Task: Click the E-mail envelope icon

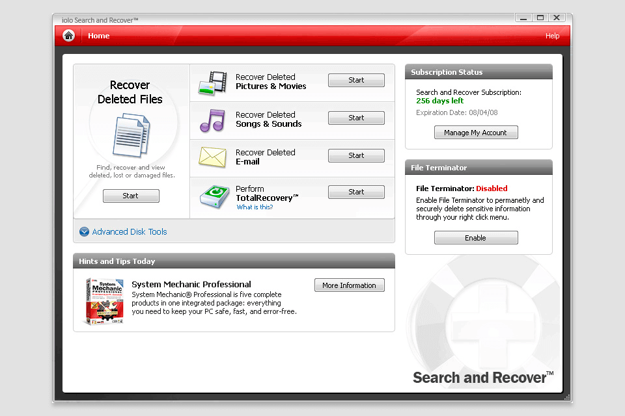Action: click(212, 157)
